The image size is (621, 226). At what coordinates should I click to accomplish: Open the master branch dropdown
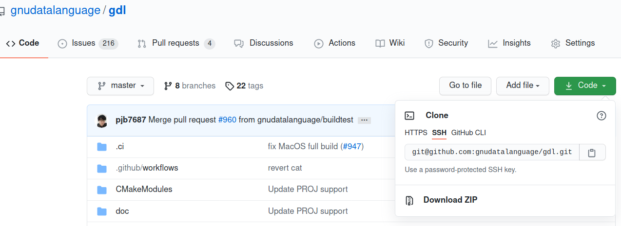(x=120, y=86)
